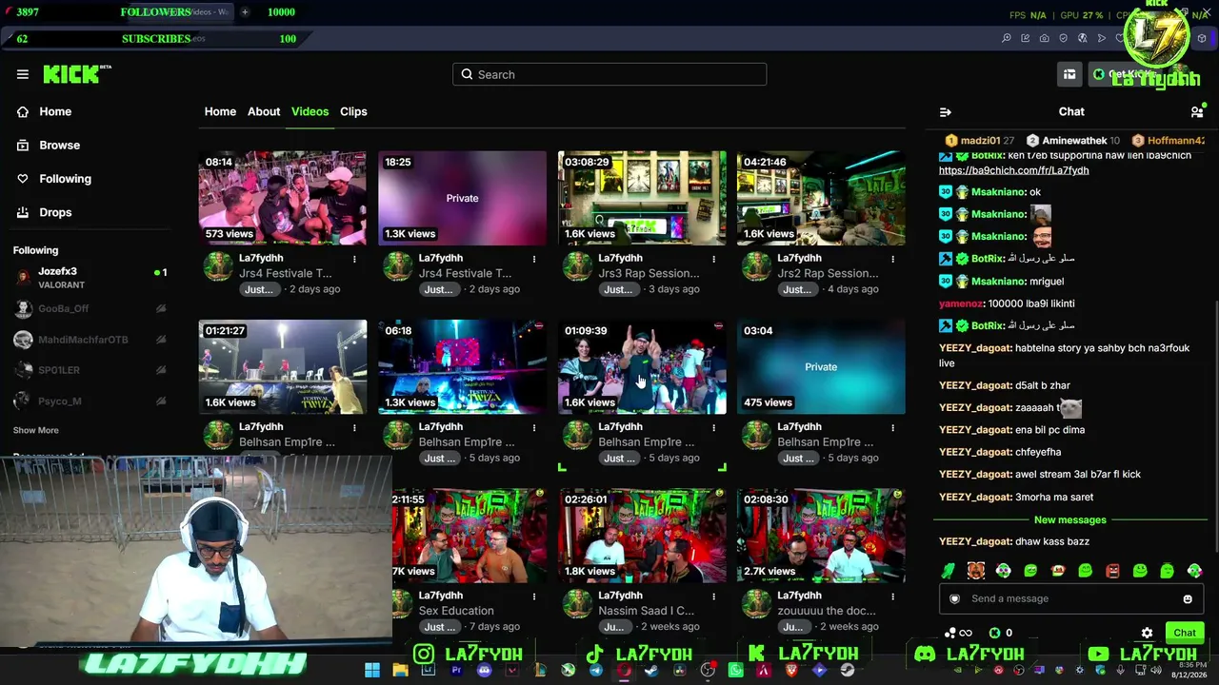Open channel points infinity icon
This screenshot has width=1219, height=685.
click(958, 633)
